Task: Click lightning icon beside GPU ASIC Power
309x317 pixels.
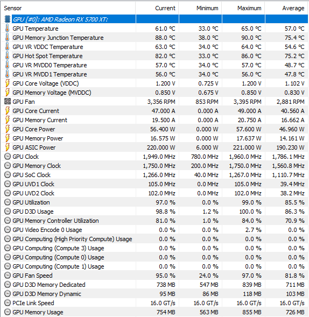Action: (x=8, y=147)
